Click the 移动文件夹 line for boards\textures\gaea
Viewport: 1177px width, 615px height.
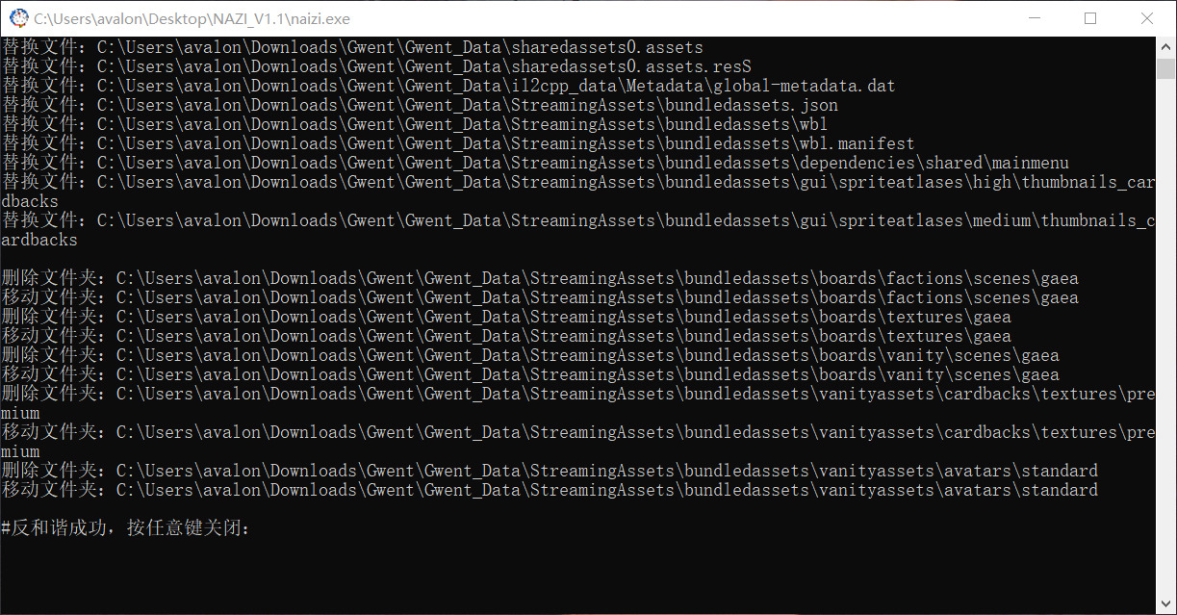point(505,336)
